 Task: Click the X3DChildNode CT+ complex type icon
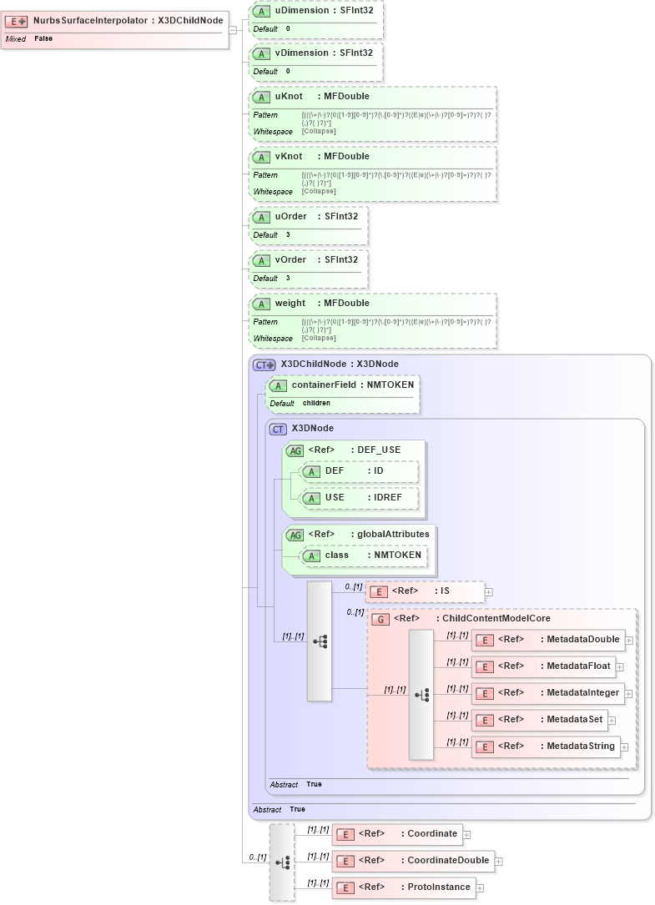[x=264, y=365]
